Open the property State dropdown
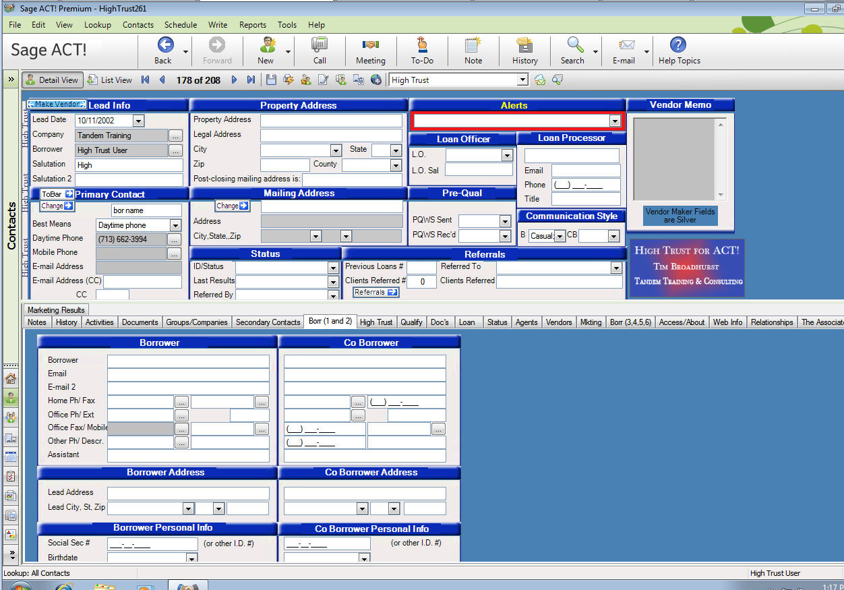This screenshot has width=844, height=590. [x=396, y=150]
